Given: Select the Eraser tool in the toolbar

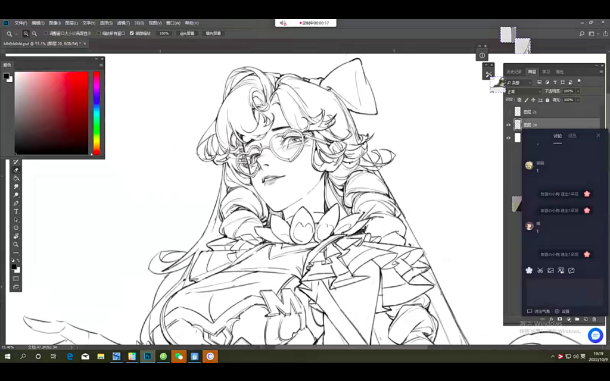Looking at the screenshot, I should point(16,170).
